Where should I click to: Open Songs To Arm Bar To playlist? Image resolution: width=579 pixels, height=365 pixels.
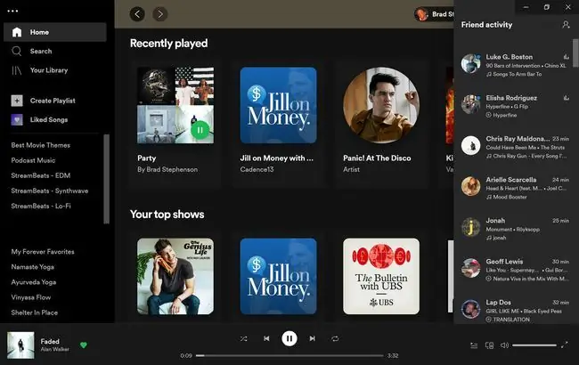[x=517, y=74]
